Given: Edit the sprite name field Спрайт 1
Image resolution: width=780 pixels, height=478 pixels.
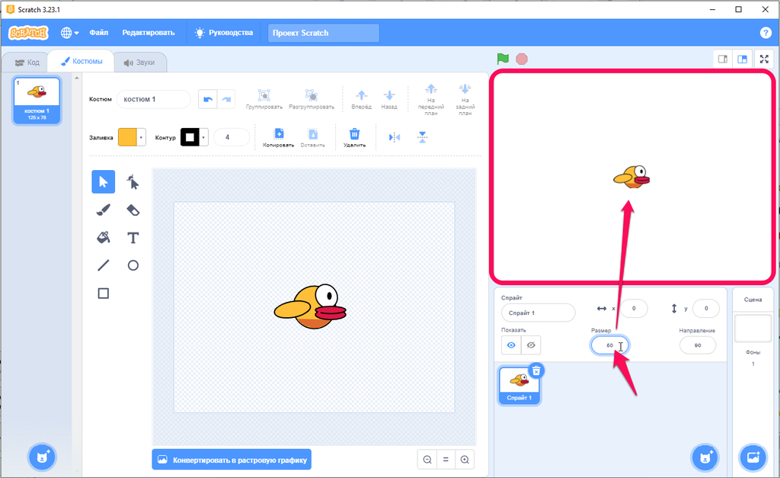Looking at the screenshot, I should 539,313.
